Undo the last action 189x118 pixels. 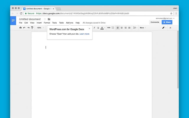24,28
